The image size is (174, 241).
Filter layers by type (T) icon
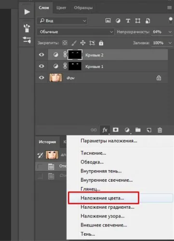128,21
